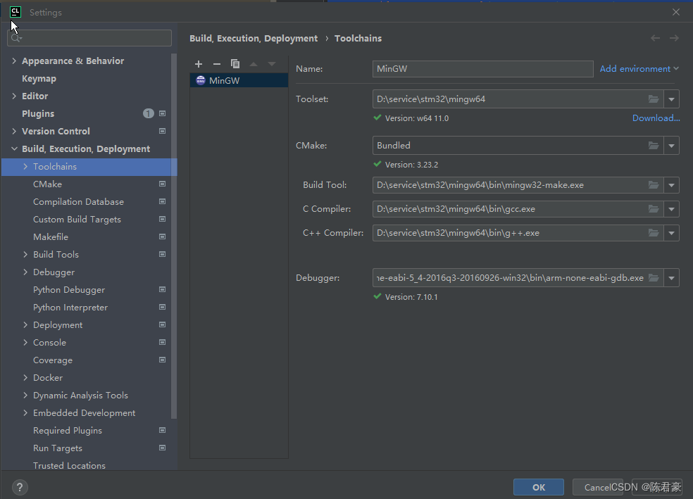The image size is (693, 499).
Task: Open Embedded Development settings page
Action: click(x=84, y=413)
